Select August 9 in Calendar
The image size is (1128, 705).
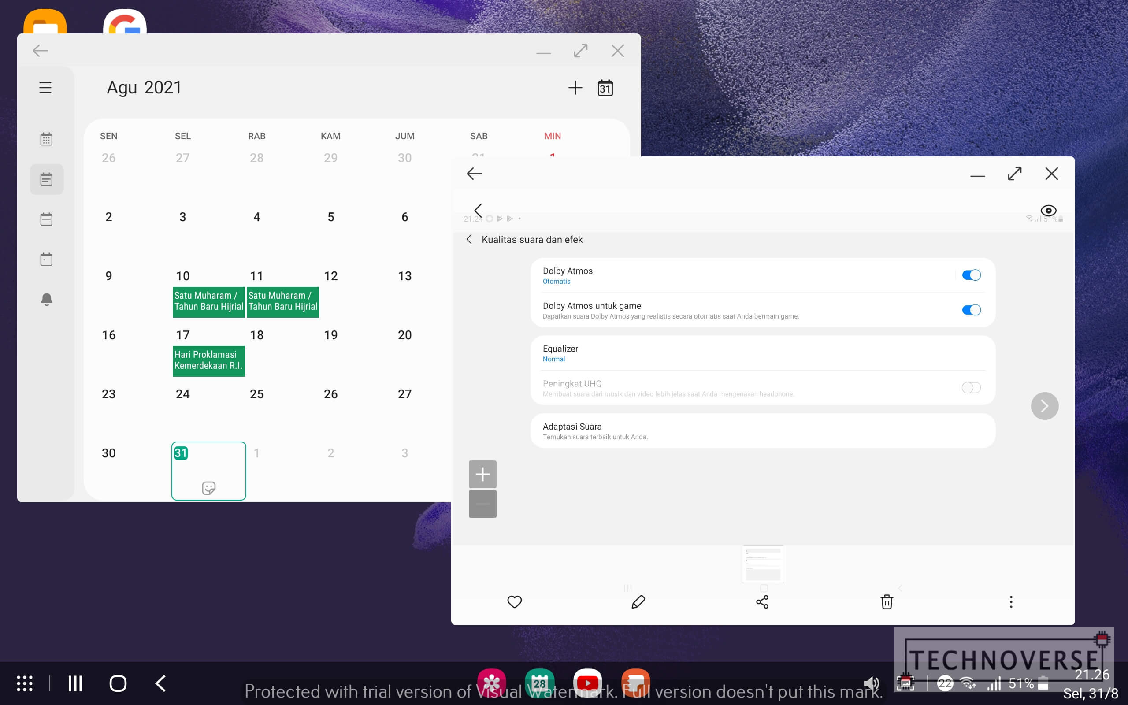(108, 276)
